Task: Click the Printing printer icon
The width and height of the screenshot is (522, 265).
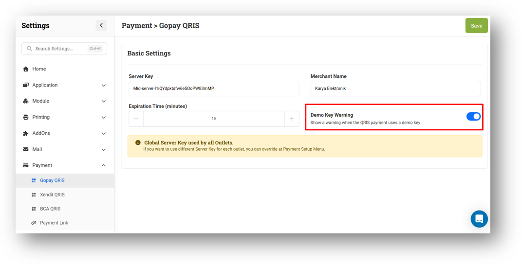Action: pyautogui.click(x=26, y=117)
